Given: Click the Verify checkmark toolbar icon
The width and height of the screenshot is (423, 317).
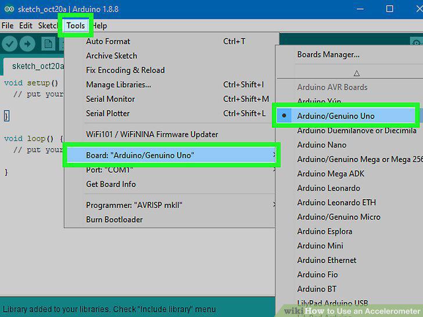Looking at the screenshot, I should pos(10,44).
